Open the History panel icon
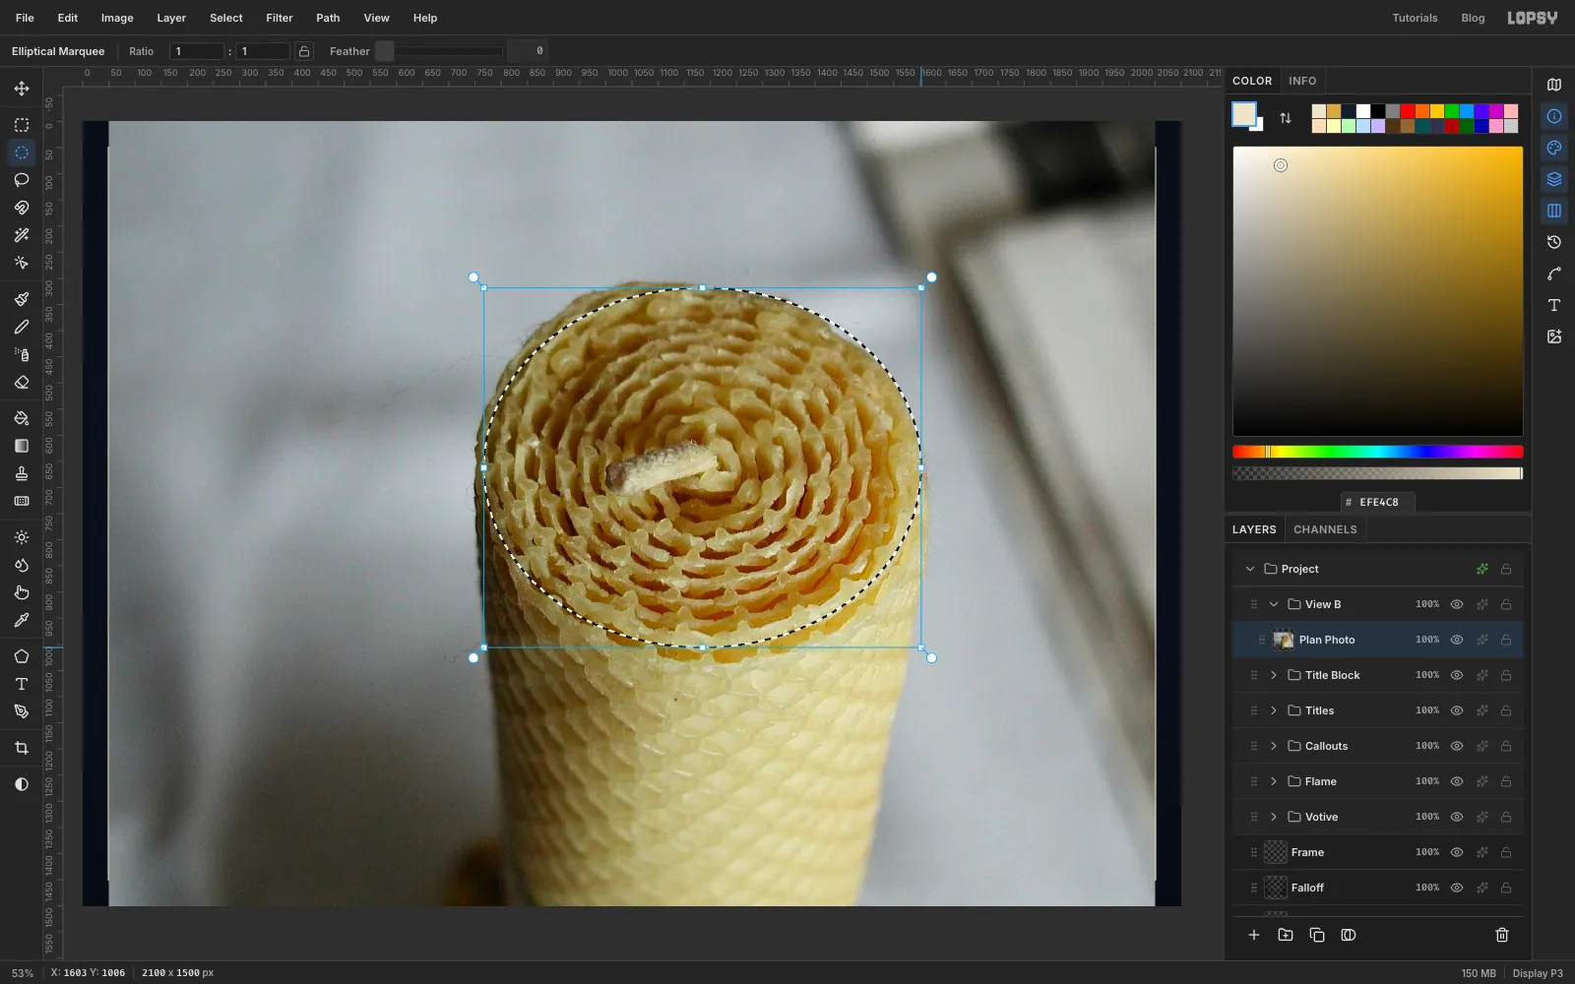This screenshot has width=1575, height=984. [x=1554, y=242]
